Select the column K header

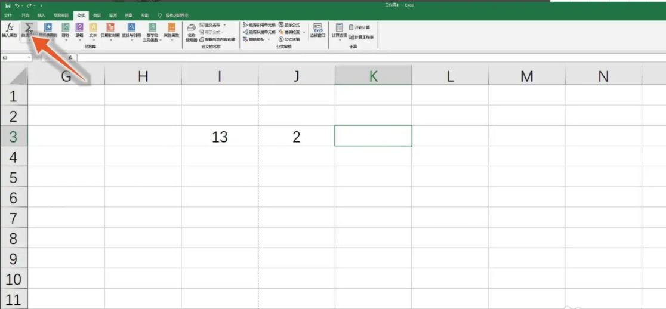(373, 76)
